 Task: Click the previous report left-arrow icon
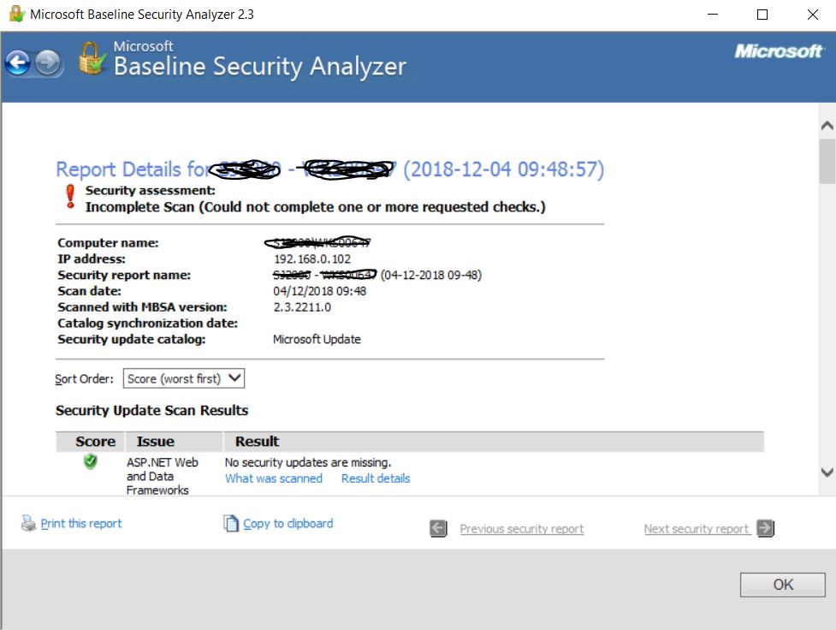(x=438, y=528)
